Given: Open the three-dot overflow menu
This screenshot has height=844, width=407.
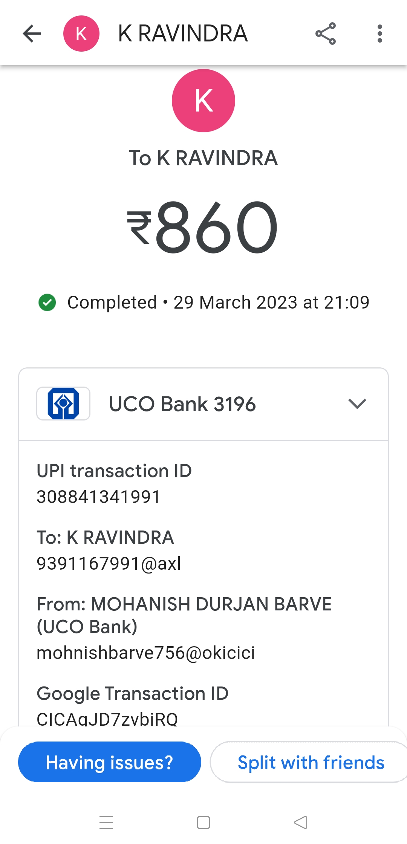Looking at the screenshot, I should (x=379, y=34).
